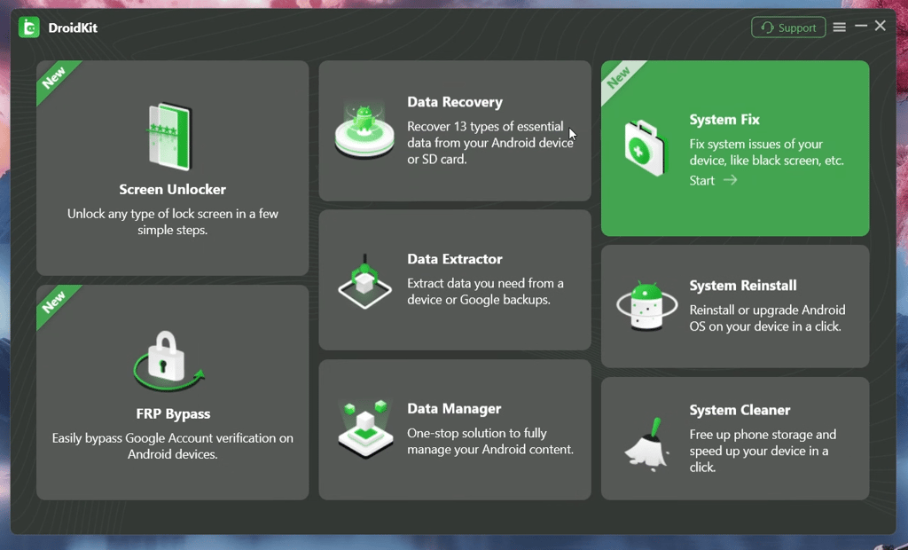The height and width of the screenshot is (550, 908).
Task: Click the Data Recovery android icon
Action: tap(364, 130)
